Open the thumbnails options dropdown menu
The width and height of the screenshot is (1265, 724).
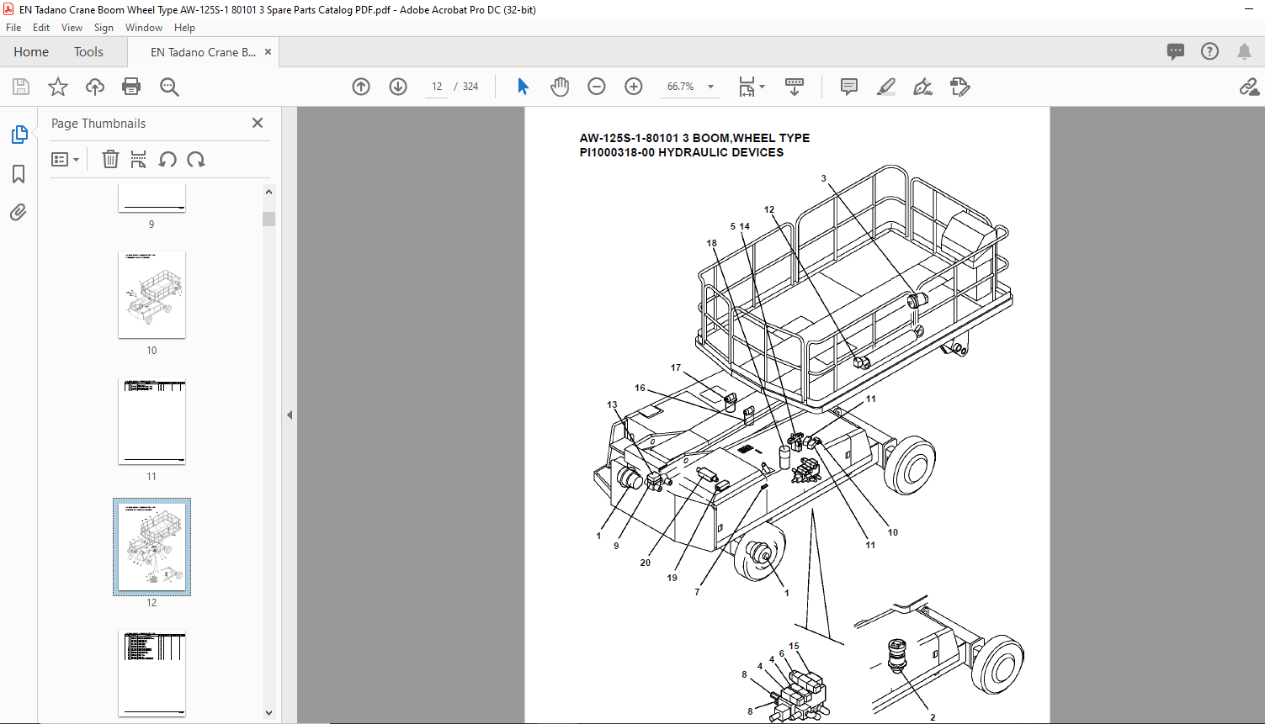pos(65,159)
